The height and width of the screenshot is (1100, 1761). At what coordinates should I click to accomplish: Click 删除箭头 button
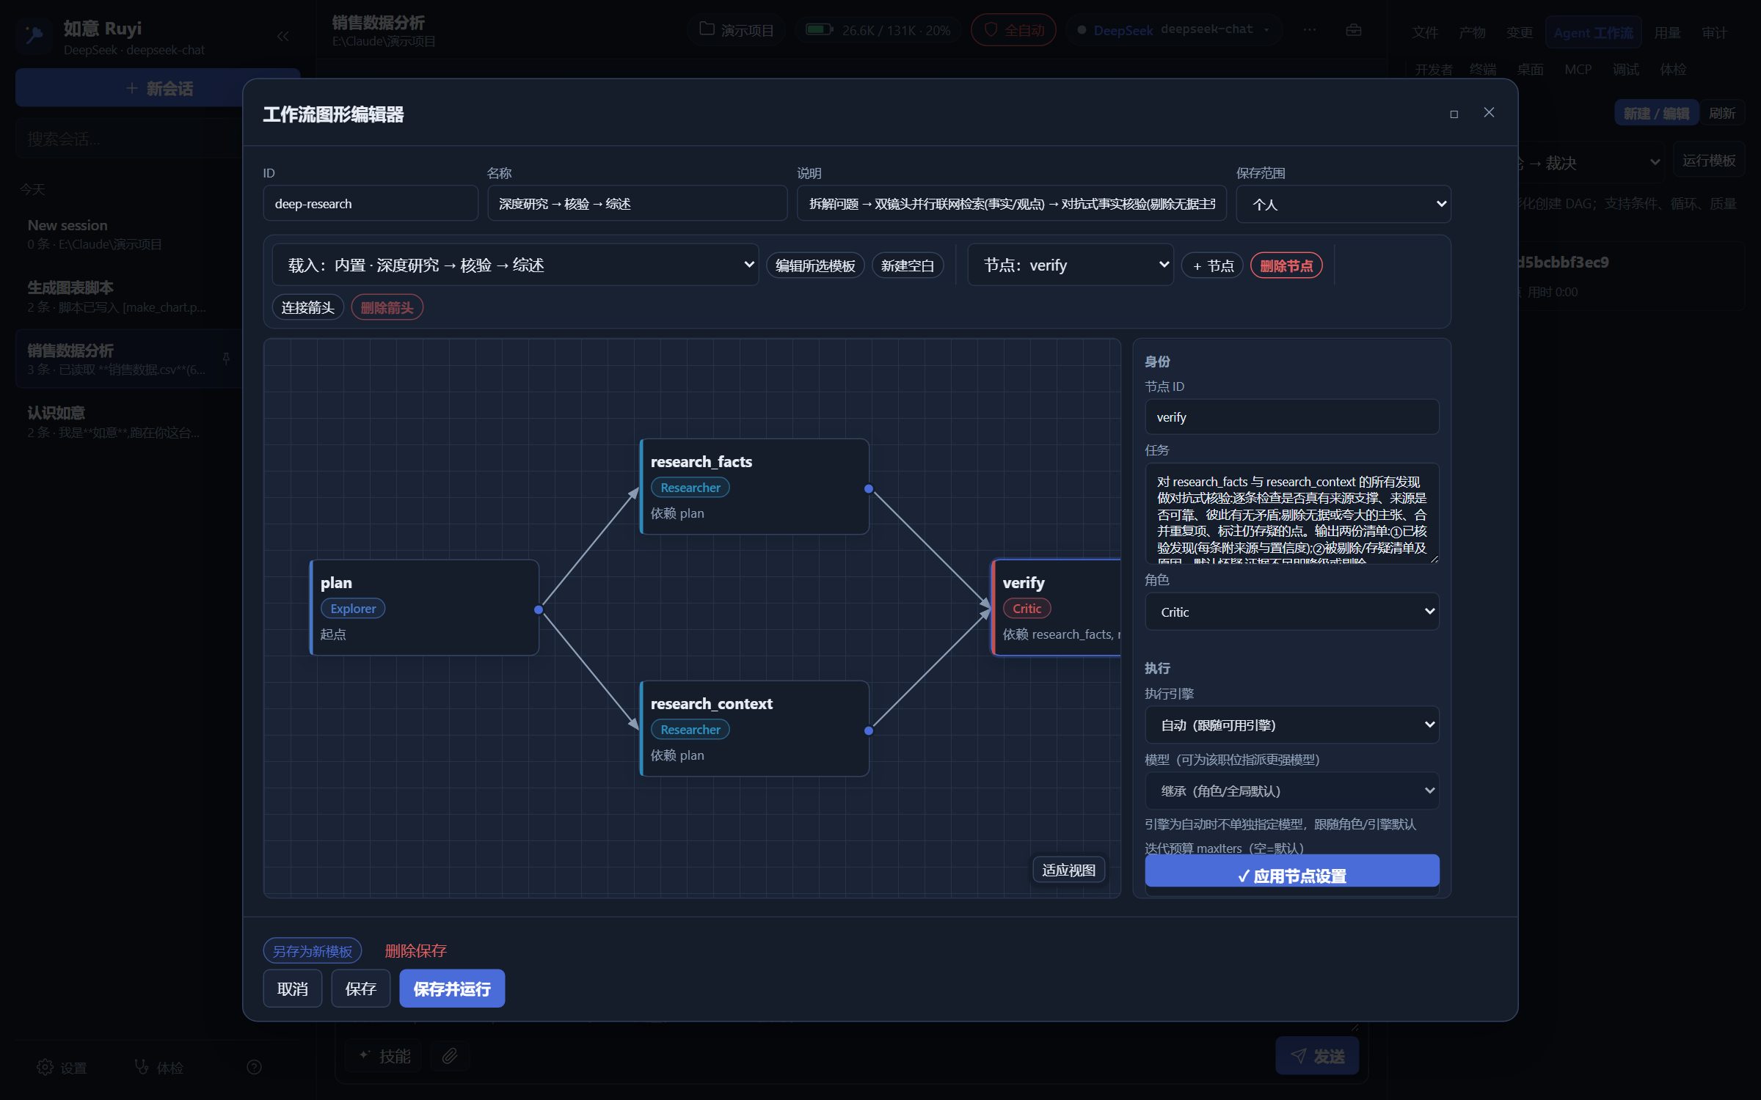[387, 307]
